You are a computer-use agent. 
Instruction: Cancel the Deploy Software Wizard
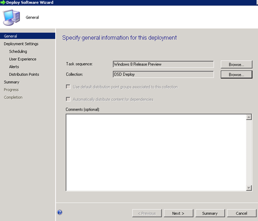click(241, 213)
